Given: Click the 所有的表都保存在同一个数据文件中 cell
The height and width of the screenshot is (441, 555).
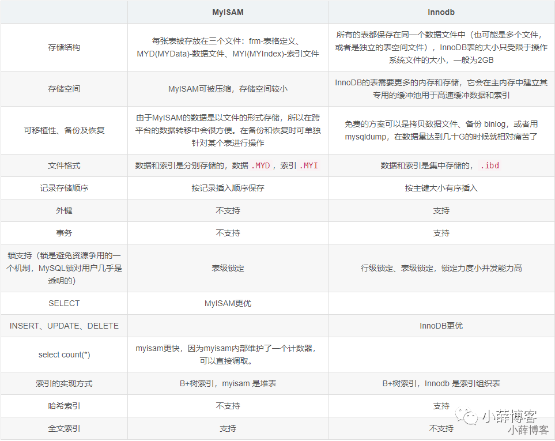Looking at the screenshot, I should tap(441, 47).
